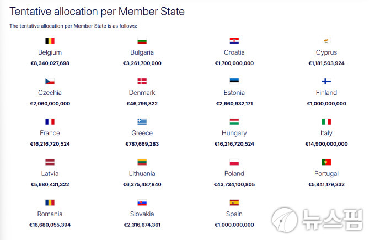Click the France country name
Viewport: 375px width, 240px height.
pos(50,133)
